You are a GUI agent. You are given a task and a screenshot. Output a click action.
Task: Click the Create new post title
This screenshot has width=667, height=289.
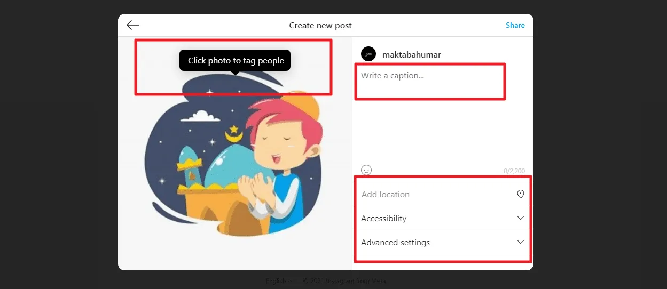320,25
